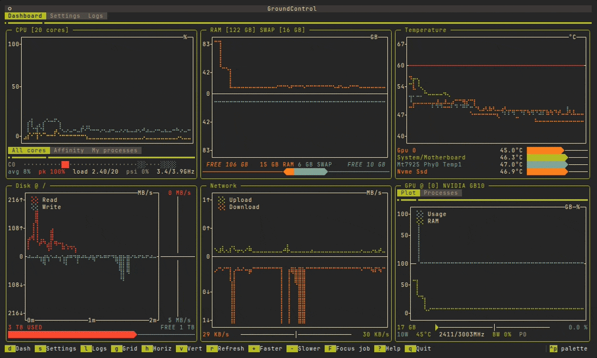597x358 pixels.
Task: Open the GPU Processes tab
Action: click(x=441, y=193)
